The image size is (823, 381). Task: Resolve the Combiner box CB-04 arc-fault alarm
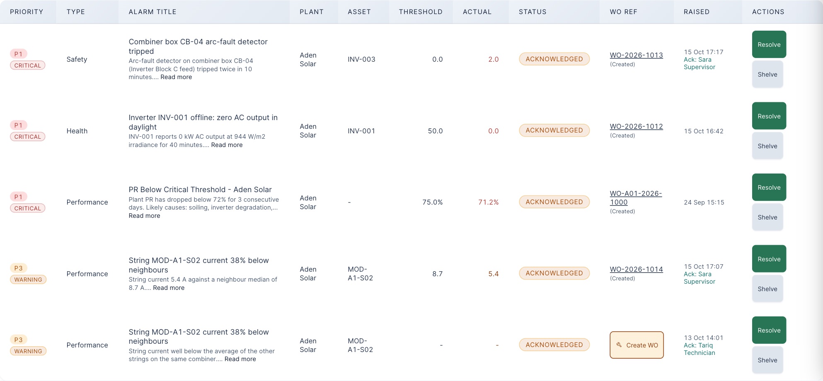[769, 44]
